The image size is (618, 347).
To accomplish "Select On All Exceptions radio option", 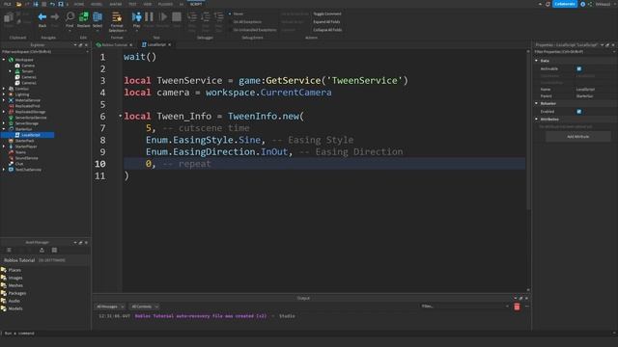I will coord(245,22).
